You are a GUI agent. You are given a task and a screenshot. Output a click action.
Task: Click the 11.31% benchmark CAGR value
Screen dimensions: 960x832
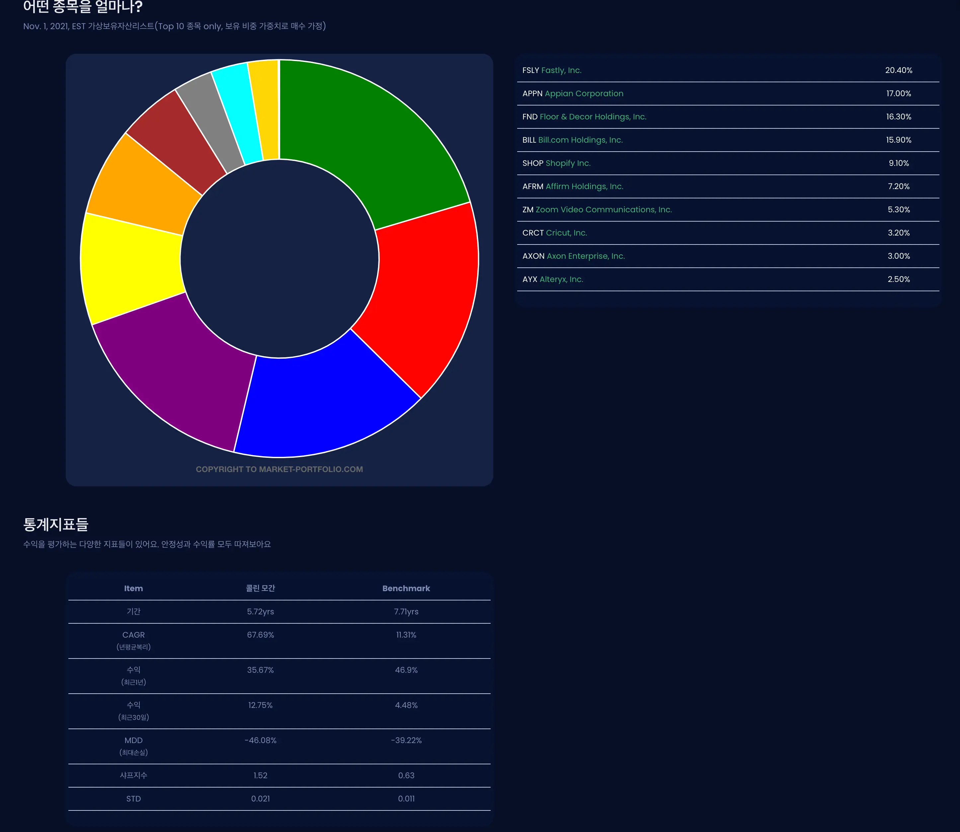406,635
